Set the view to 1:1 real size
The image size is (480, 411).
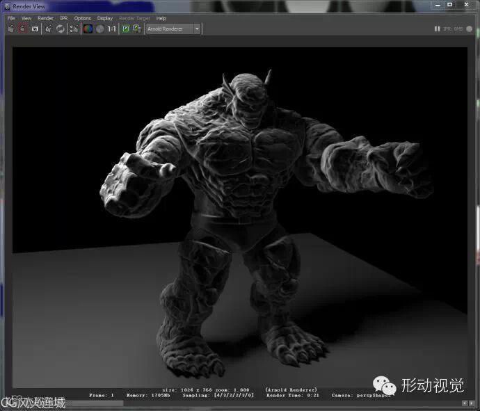click(111, 29)
